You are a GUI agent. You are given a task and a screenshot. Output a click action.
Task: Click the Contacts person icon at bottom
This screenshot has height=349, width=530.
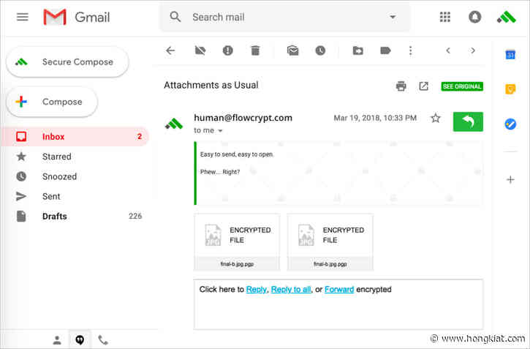[x=57, y=339]
